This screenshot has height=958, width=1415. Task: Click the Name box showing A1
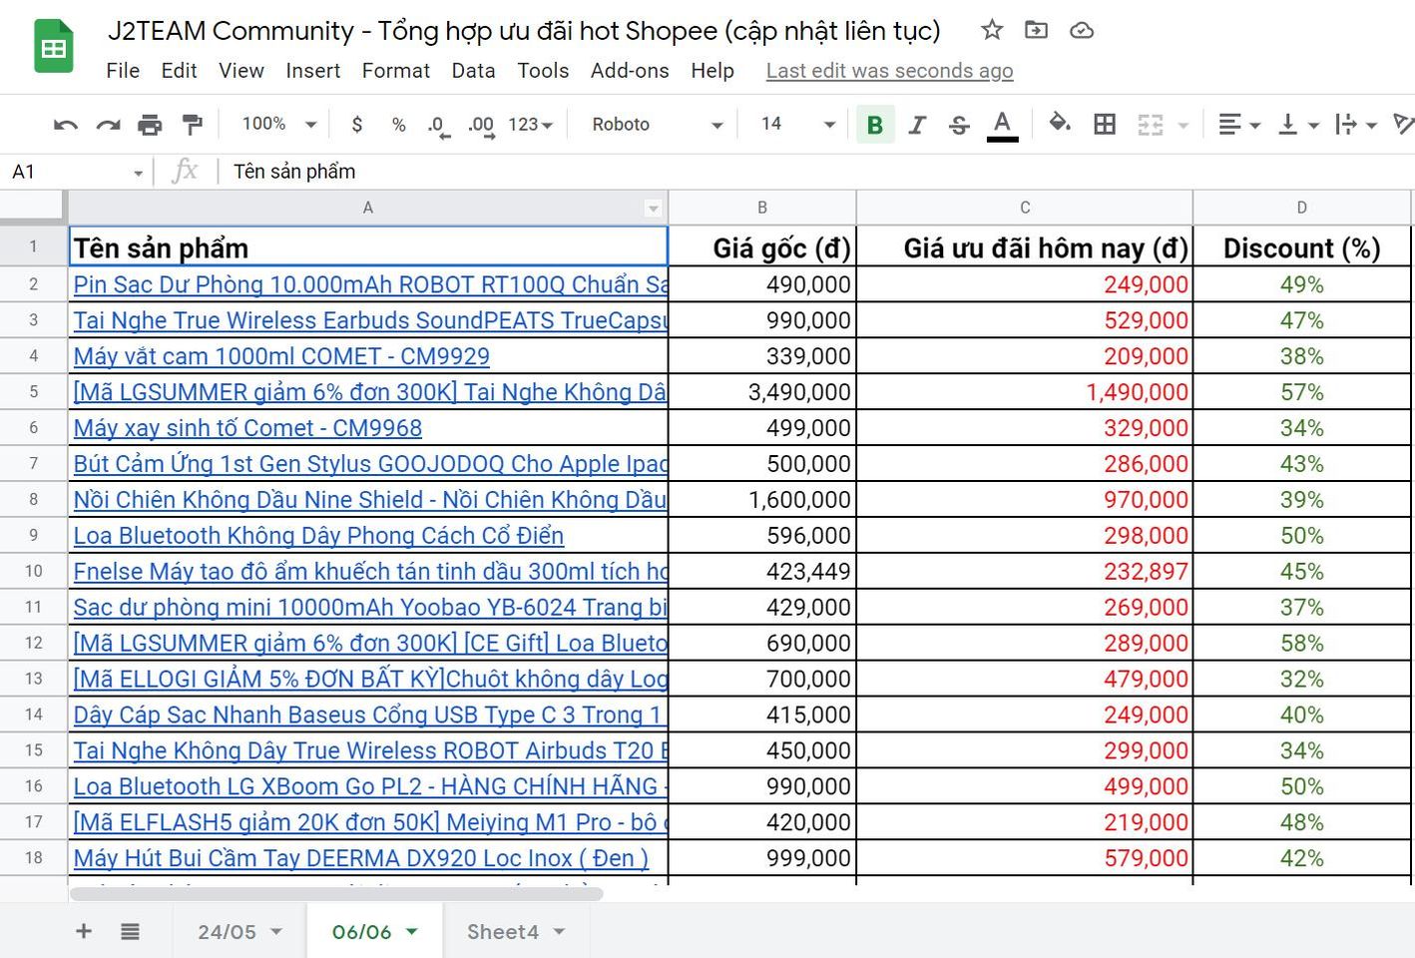tap(77, 172)
